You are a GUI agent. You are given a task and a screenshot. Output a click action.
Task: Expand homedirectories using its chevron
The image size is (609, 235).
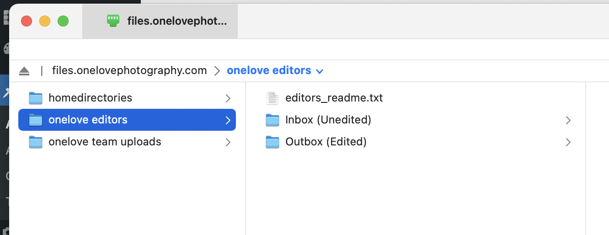coord(228,98)
